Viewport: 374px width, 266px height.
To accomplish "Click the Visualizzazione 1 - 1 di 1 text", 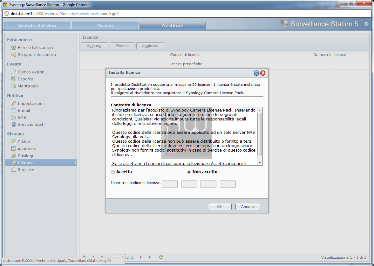I will point(343,257).
